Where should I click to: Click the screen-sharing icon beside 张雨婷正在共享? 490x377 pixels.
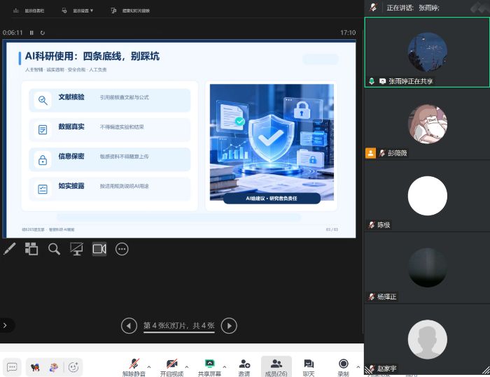[382, 81]
